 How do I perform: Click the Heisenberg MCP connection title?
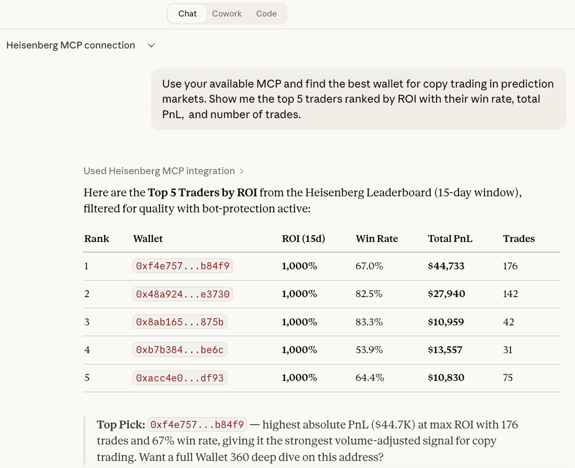(70, 45)
